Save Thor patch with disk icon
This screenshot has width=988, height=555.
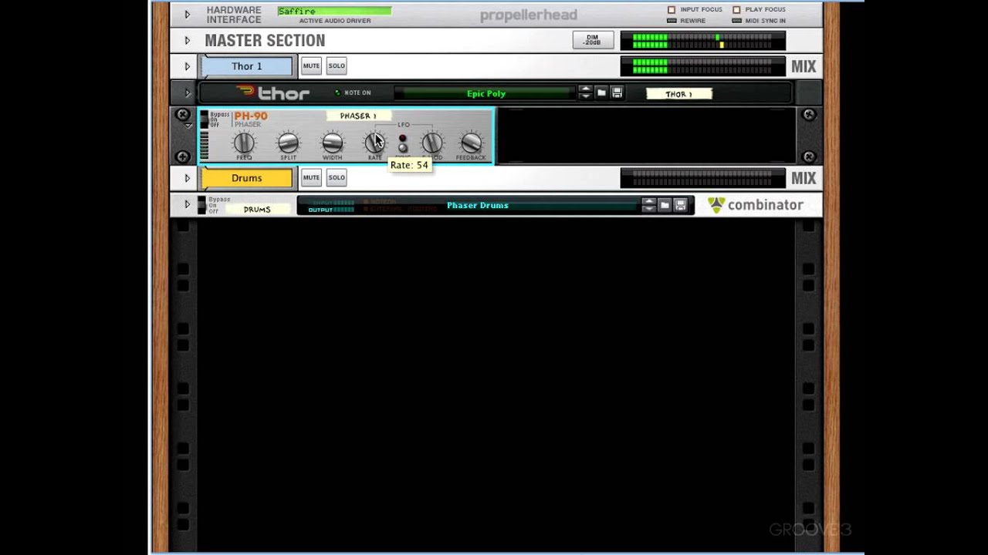click(x=617, y=92)
